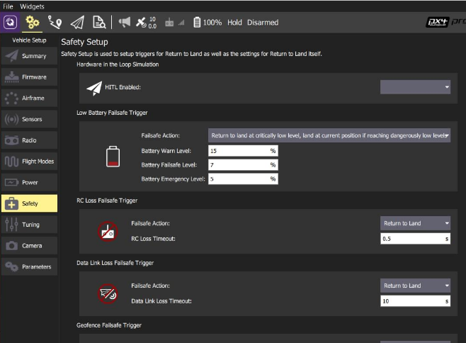Image resolution: width=466 pixels, height=343 pixels.
Task: Open the Analyze view document icon
Action: 99,22
